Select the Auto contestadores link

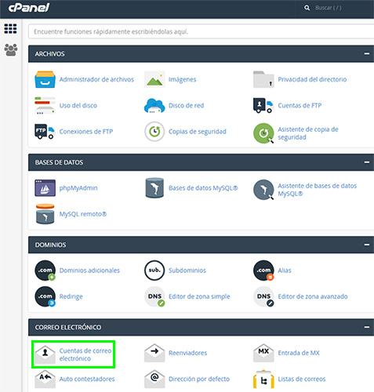click(87, 379)
